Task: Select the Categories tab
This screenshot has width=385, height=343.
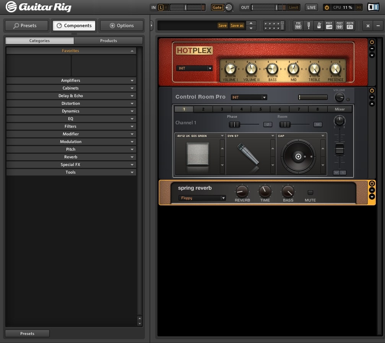Action: click(39, 41)
